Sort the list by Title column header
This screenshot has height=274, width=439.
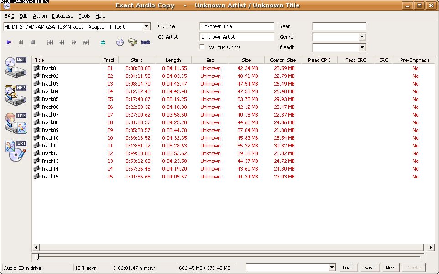tap(66, 60)
